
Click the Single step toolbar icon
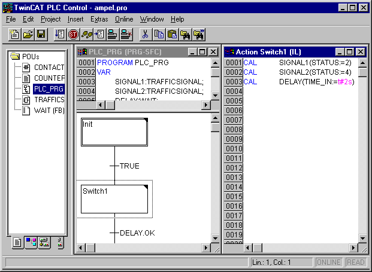point(87,35)
